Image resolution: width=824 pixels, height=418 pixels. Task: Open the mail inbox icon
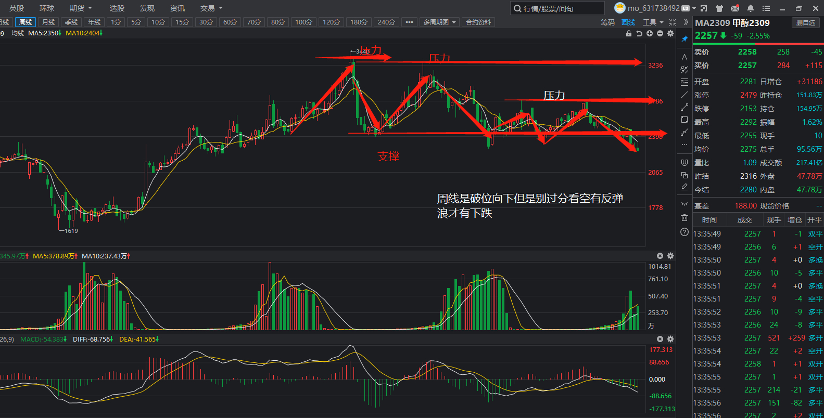(735, 8)
